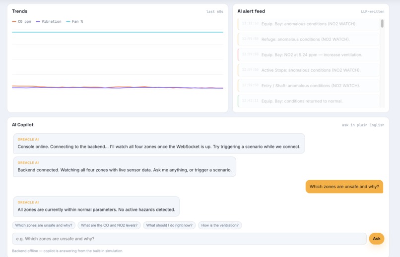Choose 'What should I do right now?' chip

[x=169, y=225]
